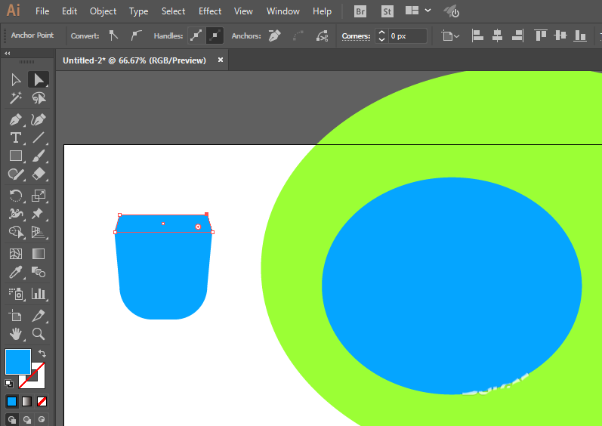Select the Perspective Grid tool
Screen dimensions: 602x426
pyautogui.click(x=39, y=232)
